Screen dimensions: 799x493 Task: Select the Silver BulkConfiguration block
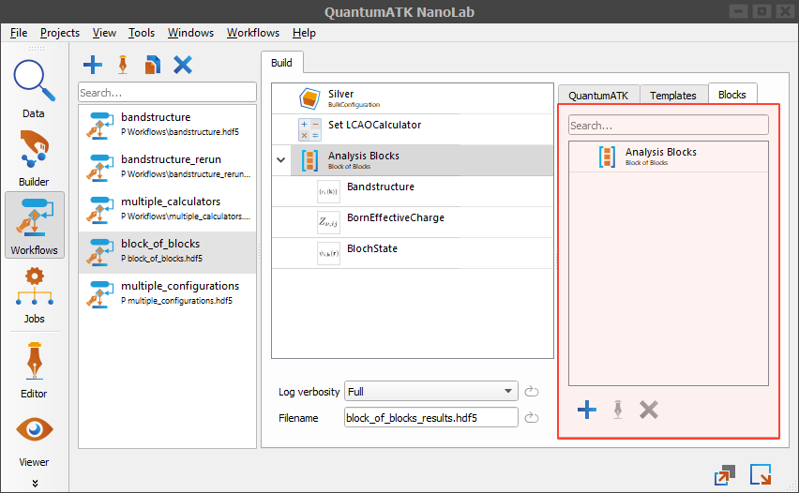(413, 98)
